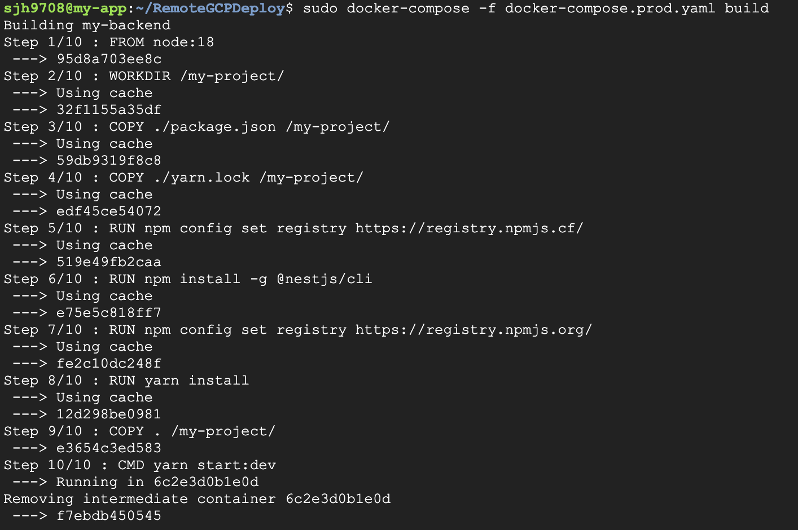The width and height of the screenshot is (798, 530).
Task: Click 'sudo' in the command line
Action: click(320, 8)
